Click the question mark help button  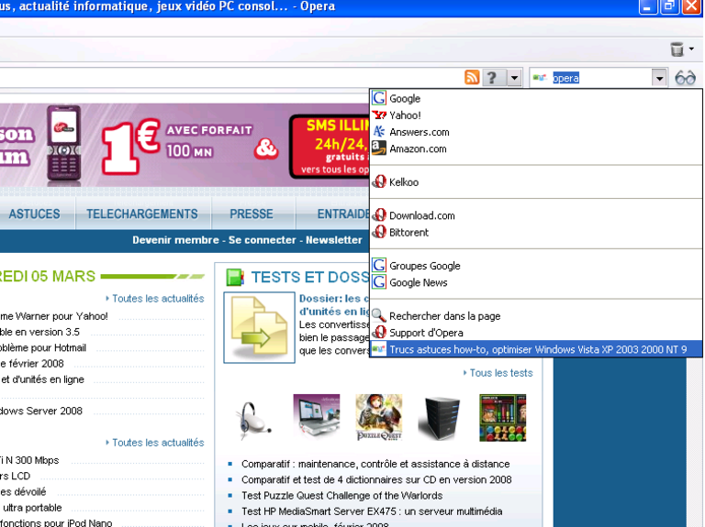click(493, 78)
